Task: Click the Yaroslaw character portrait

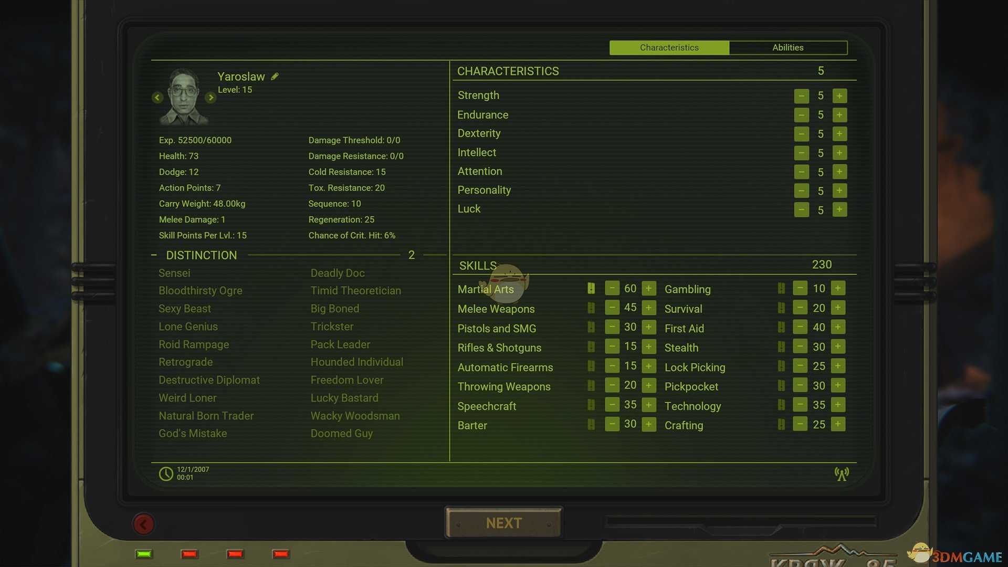Action: click(184, 97)
